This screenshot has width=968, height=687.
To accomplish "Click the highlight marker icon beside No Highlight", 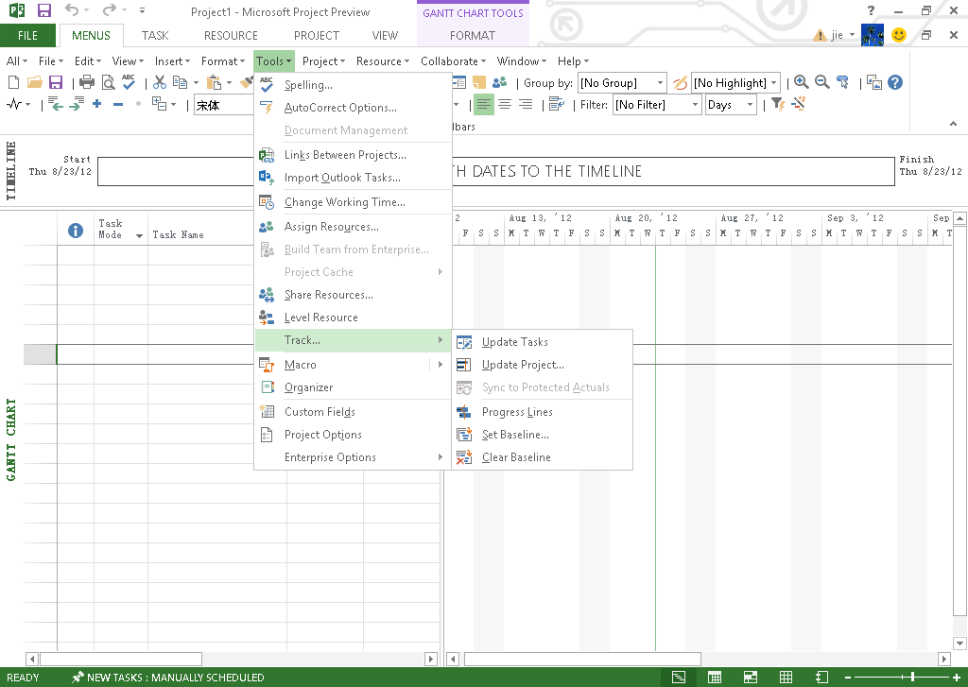I will 680,83.
